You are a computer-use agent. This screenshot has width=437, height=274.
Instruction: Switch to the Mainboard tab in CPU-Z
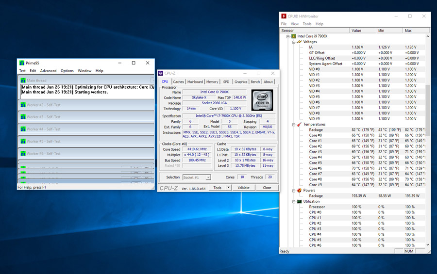(195, 82)
